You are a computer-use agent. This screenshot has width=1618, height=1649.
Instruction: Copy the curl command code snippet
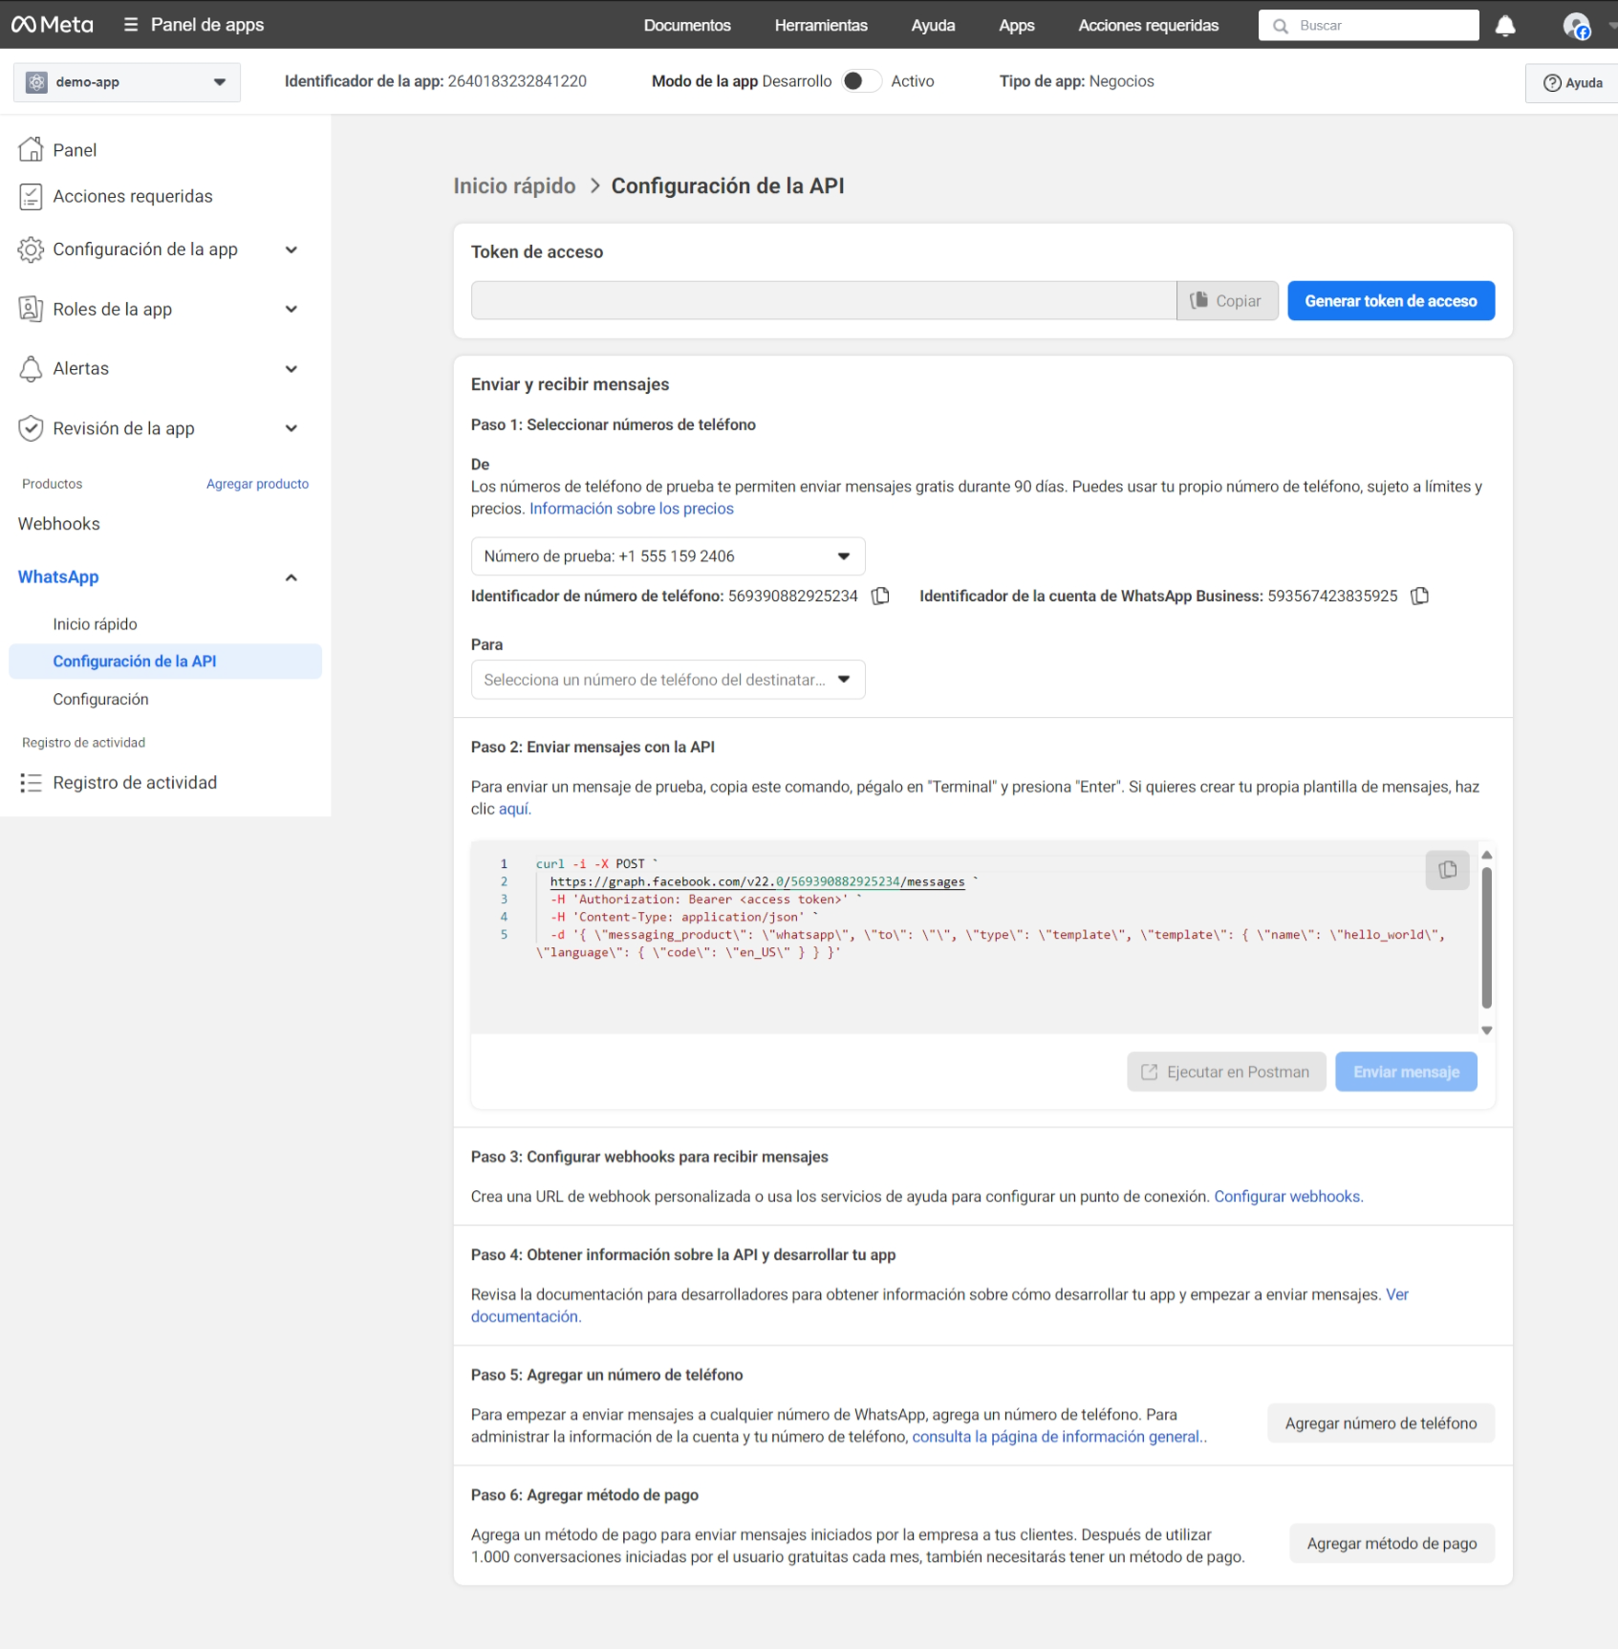(x=1447, y=870)
